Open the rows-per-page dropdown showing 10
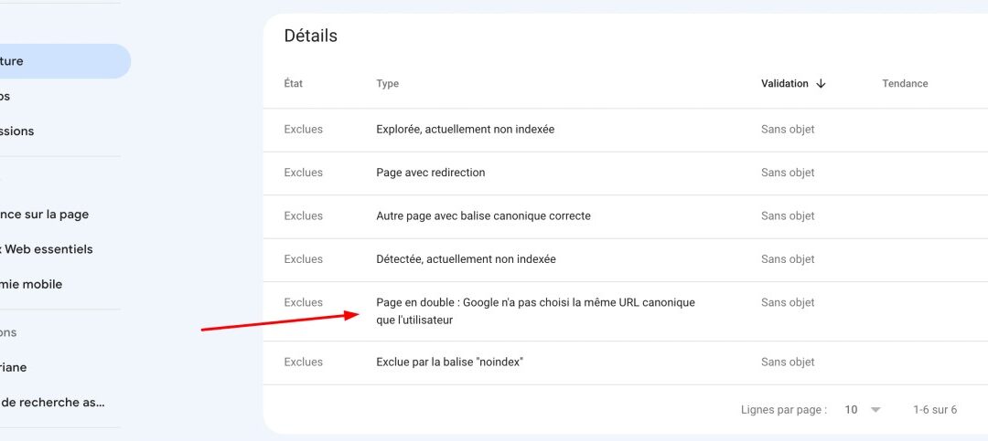This screenshot has height=441, width=988. click(863, 410)
